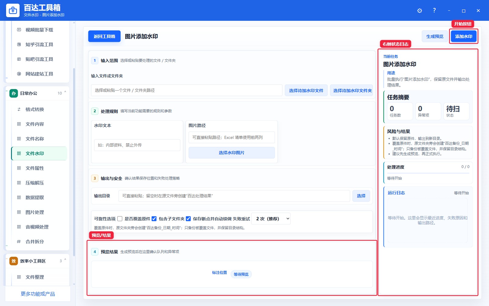Click the 标注位置 link
This screenshot has width=489, height=306.
[x=219, y=273]
